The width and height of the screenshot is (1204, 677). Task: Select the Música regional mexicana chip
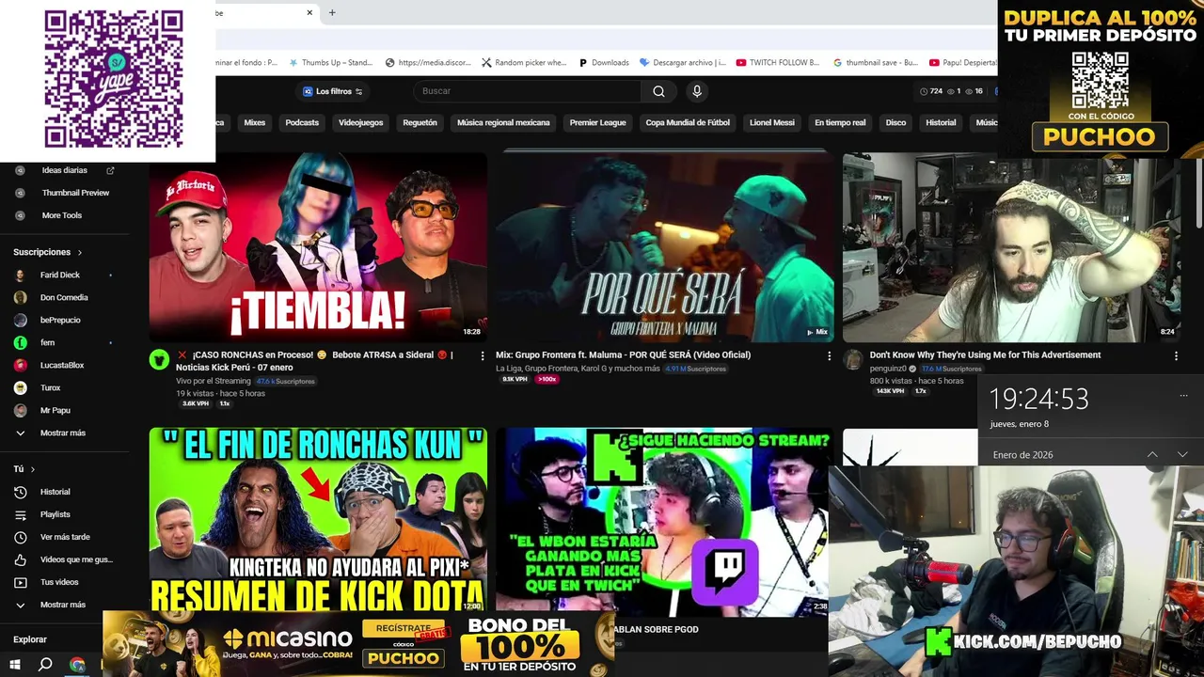(x=503, y=123)
